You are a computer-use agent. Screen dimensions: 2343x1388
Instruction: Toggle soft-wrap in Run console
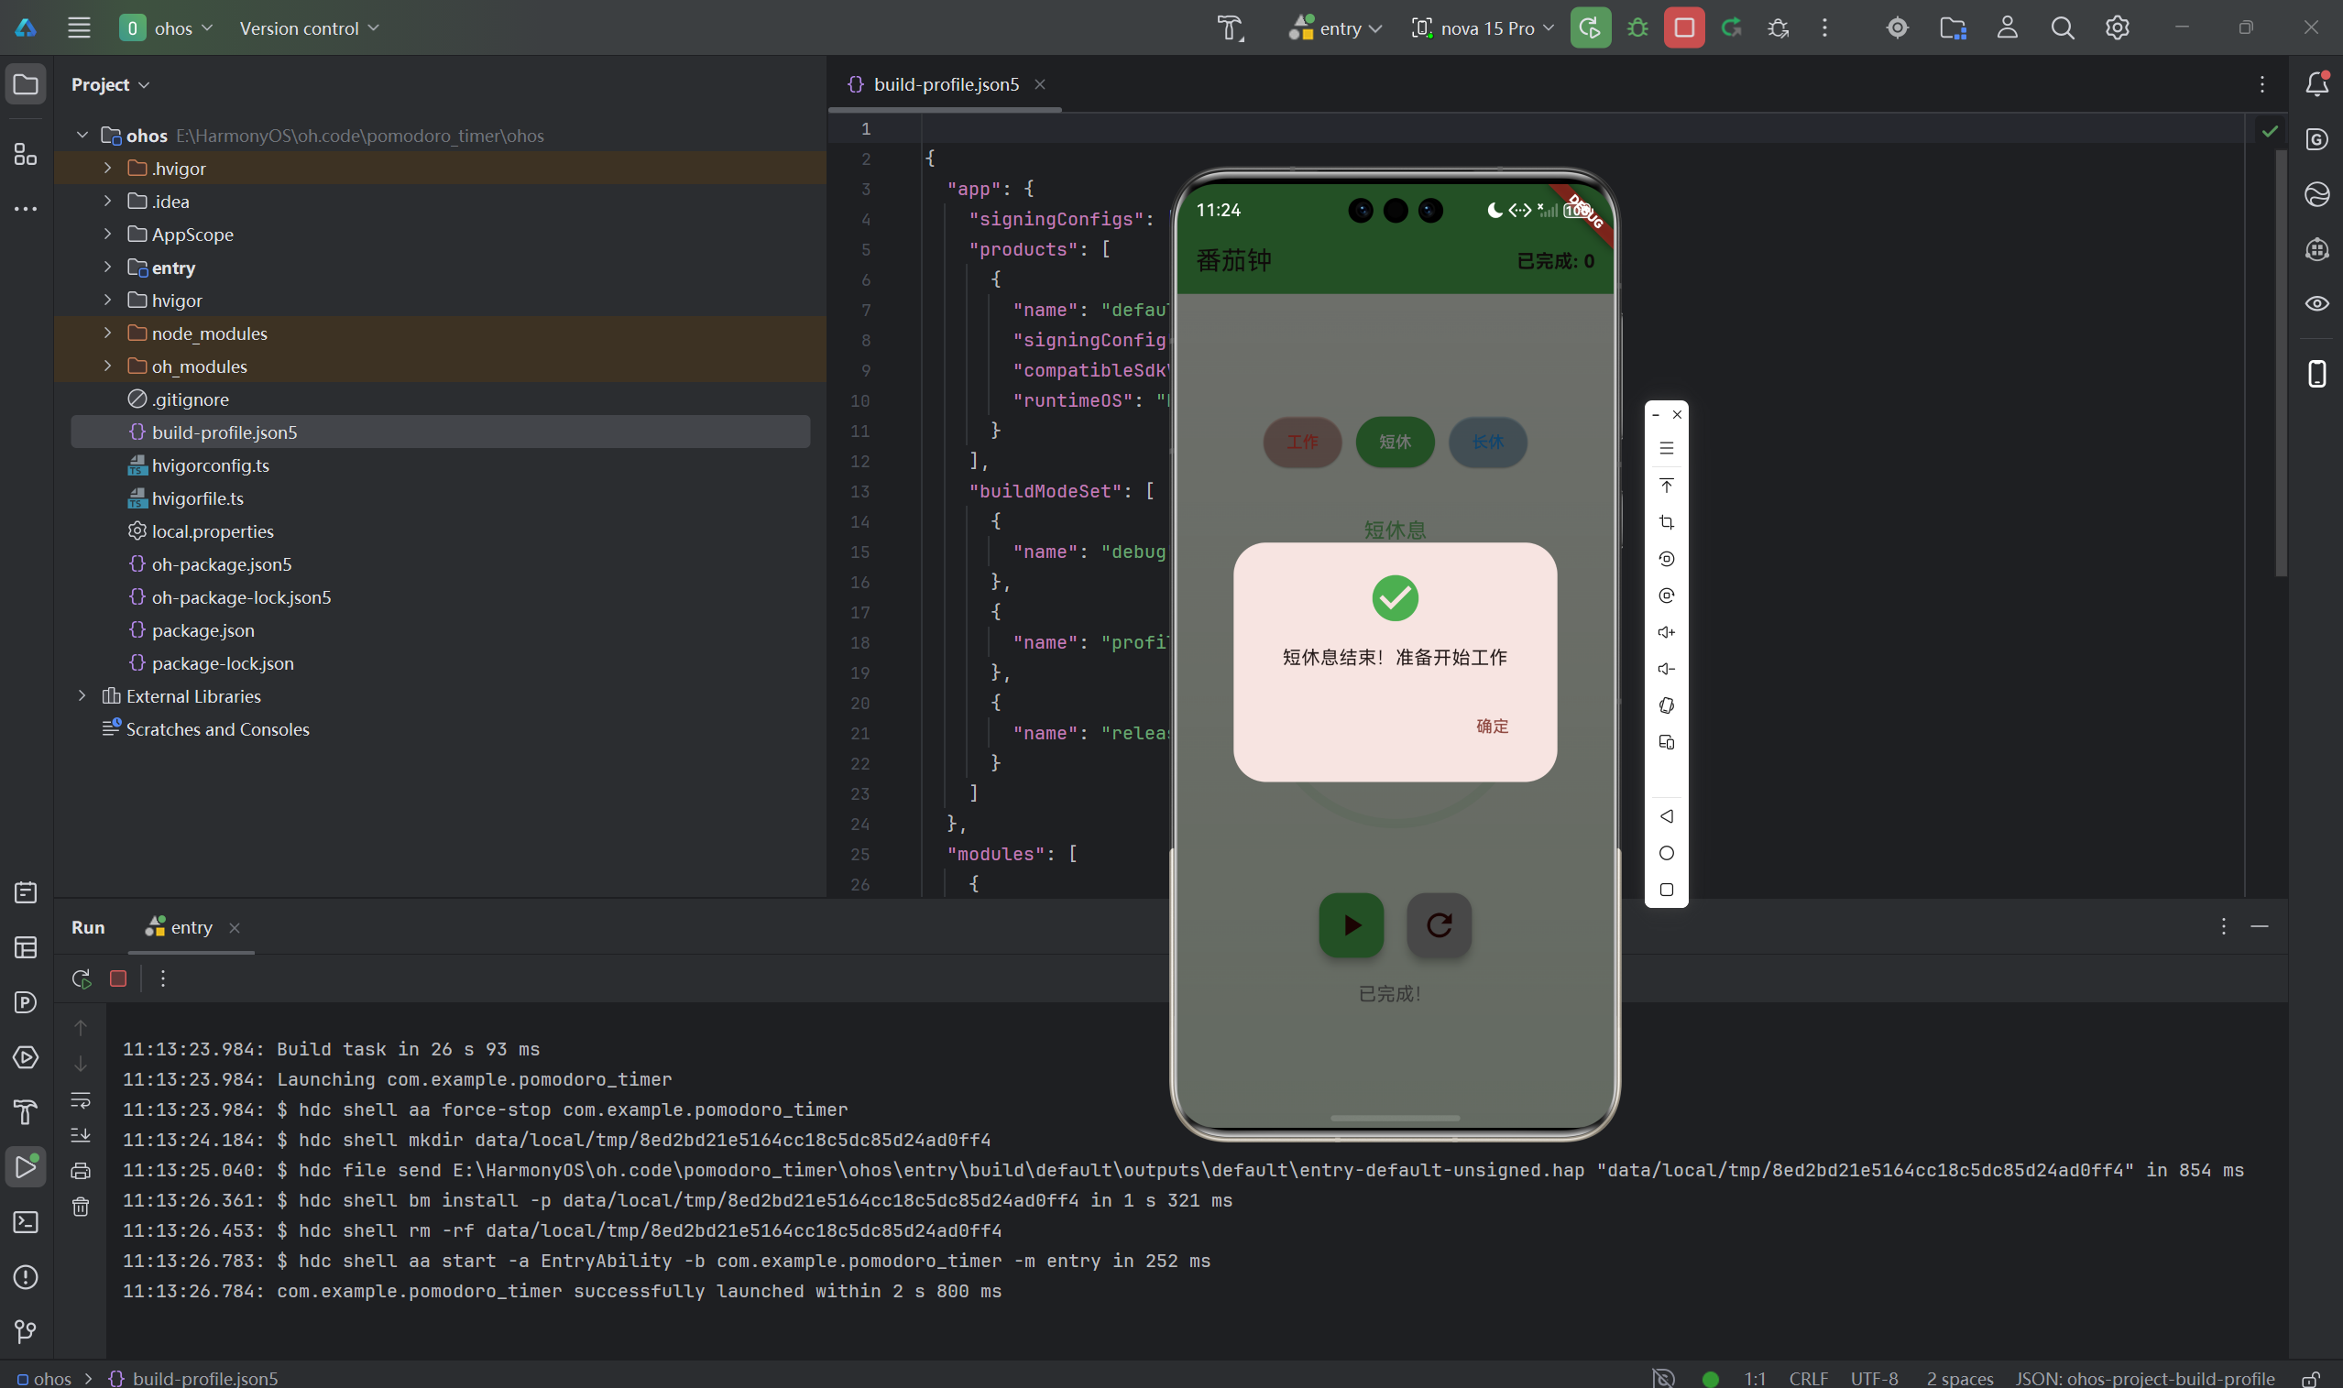click(x=82, y=1100)
